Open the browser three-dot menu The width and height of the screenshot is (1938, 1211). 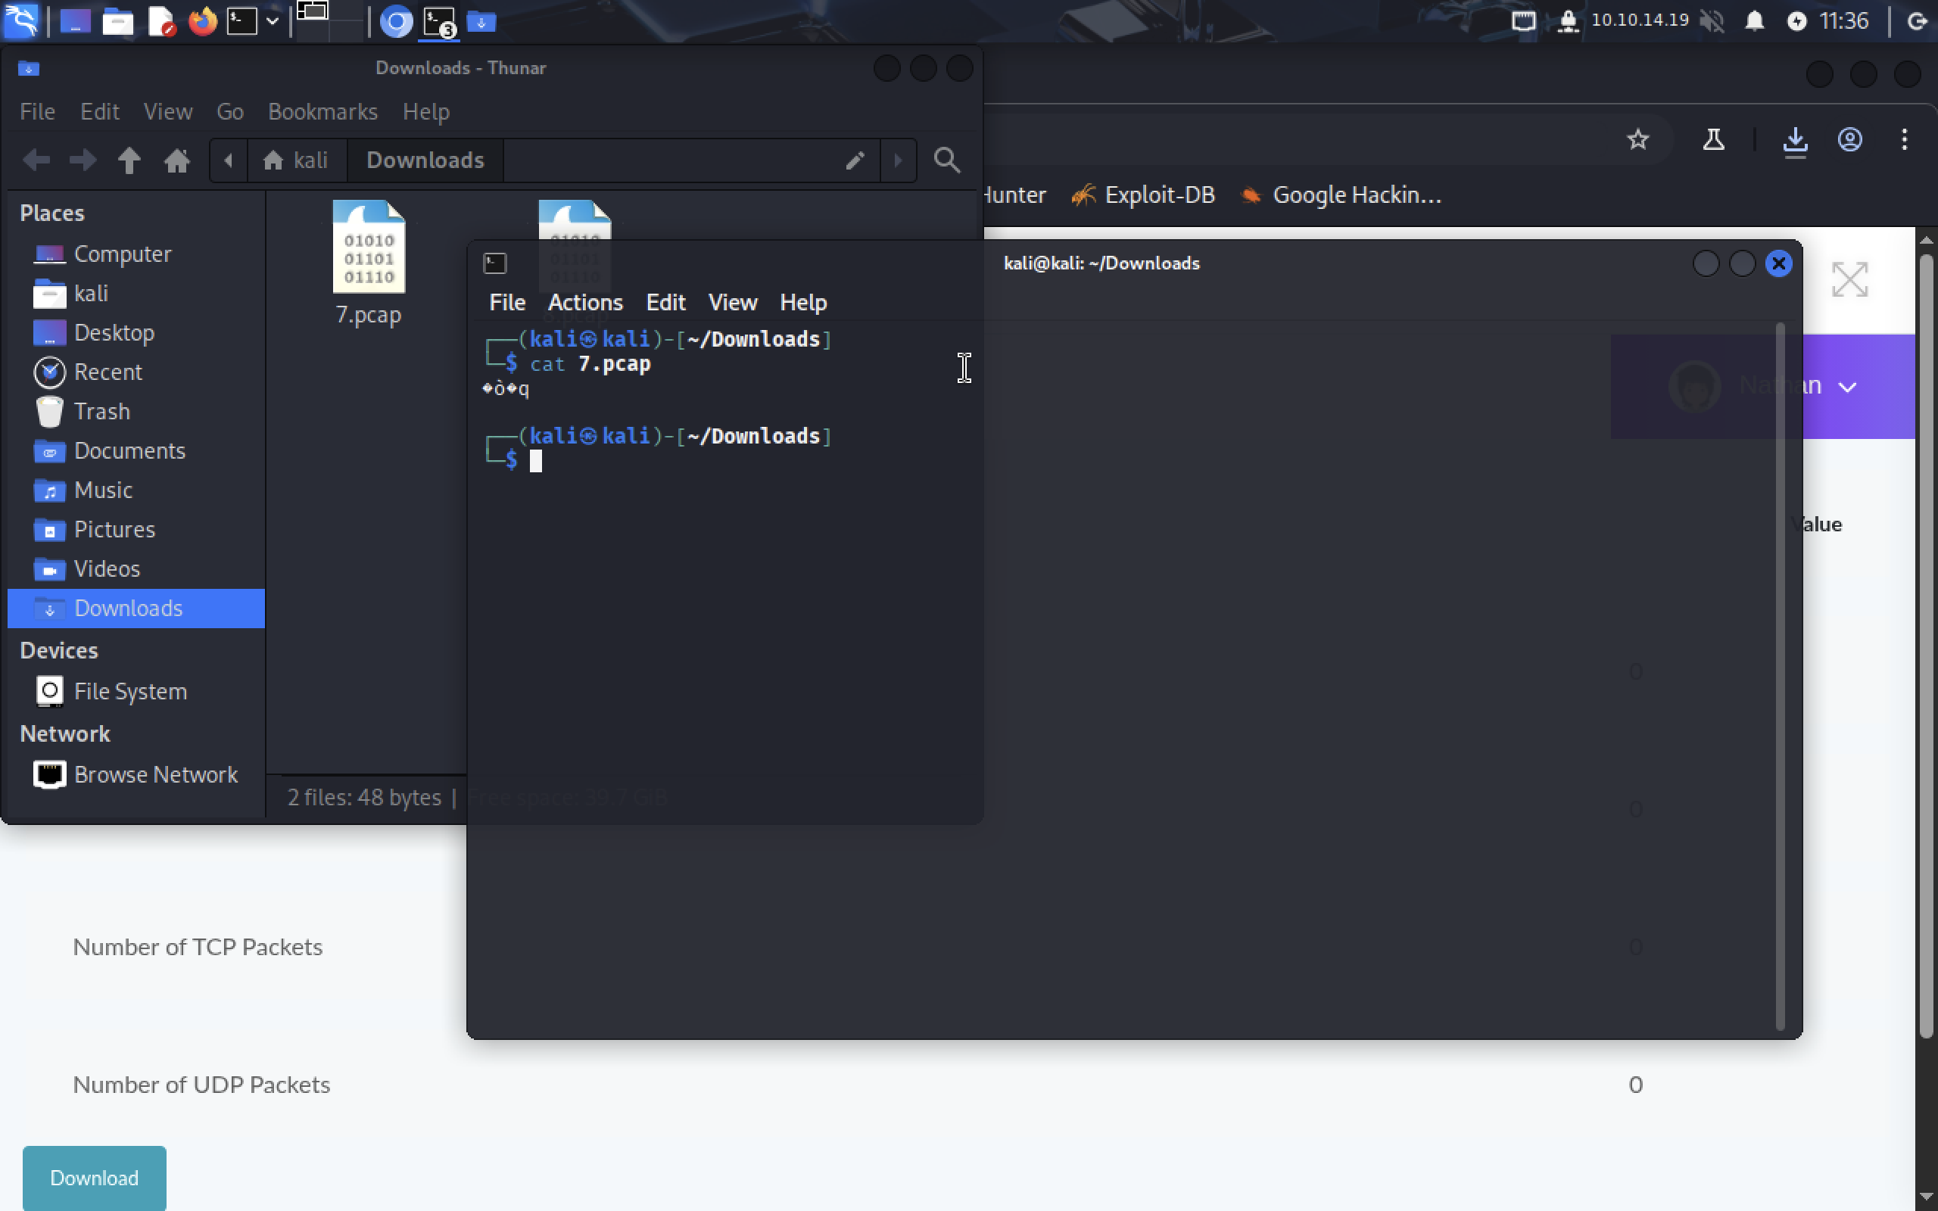point(1905,140)
